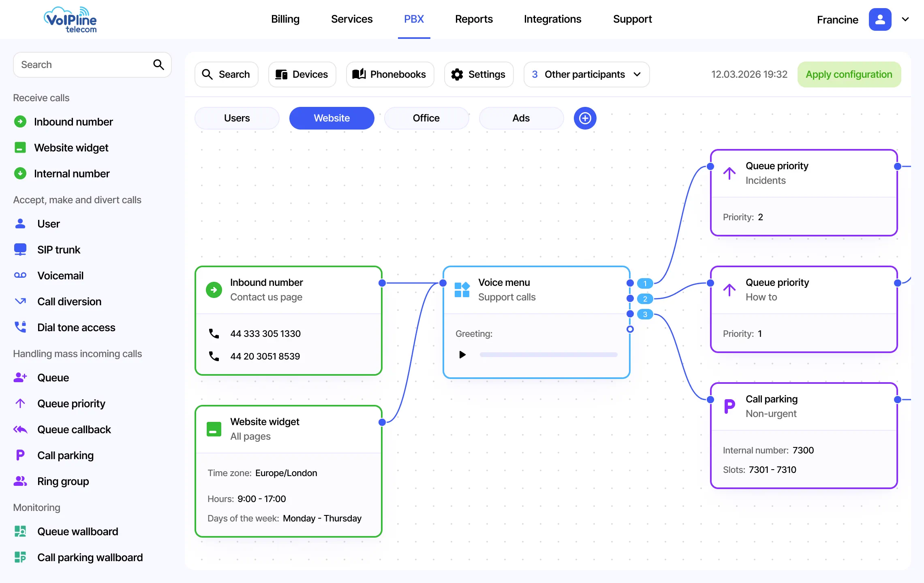Select Website widget in sidebar
Viewport: 924px width, 583px height.
point(61,148)
